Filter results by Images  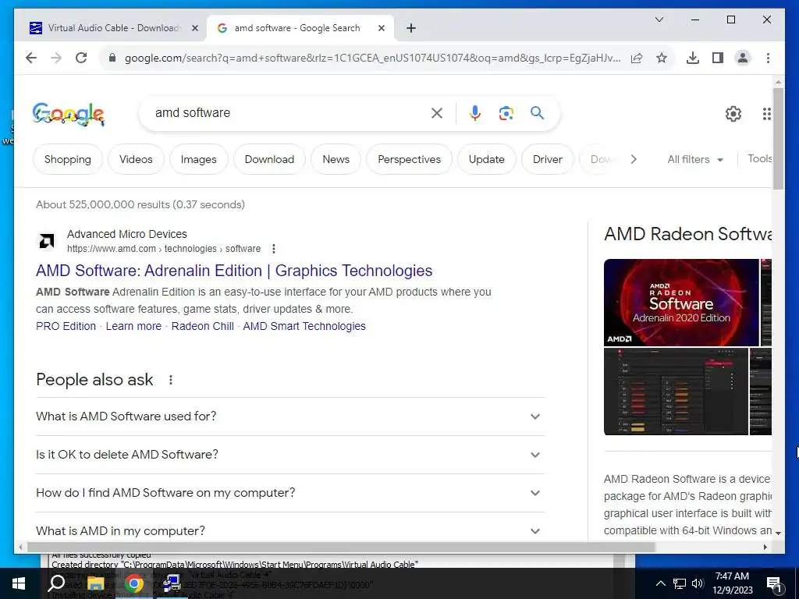pyautogui.click(x=198, y=159)
